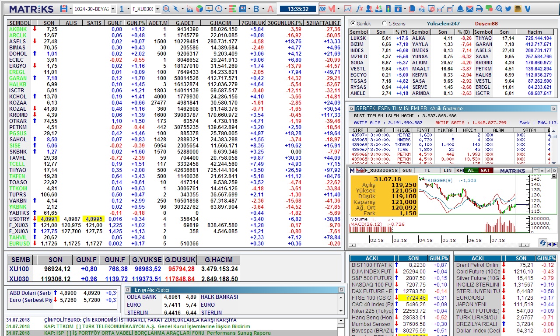
Task: Click the traffic light icon
Action: 388,9
